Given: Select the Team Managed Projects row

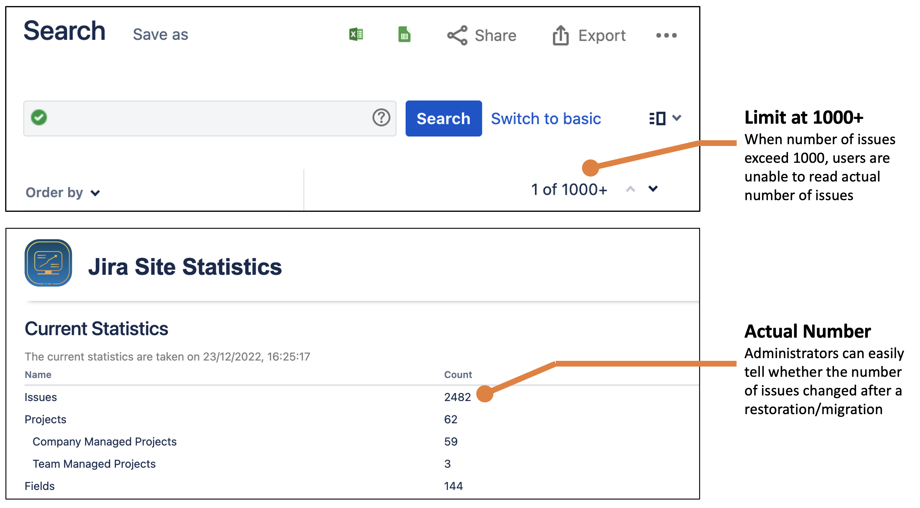Looking at the screenshot, I should click(x=94, y=464).
